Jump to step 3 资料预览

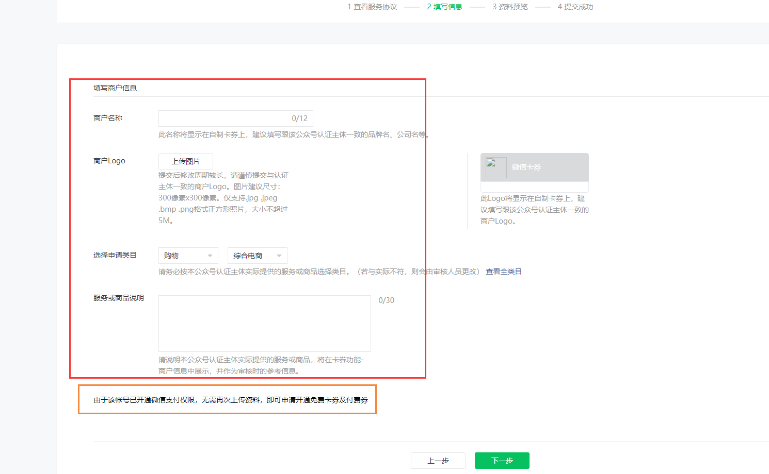coord(510,7)
